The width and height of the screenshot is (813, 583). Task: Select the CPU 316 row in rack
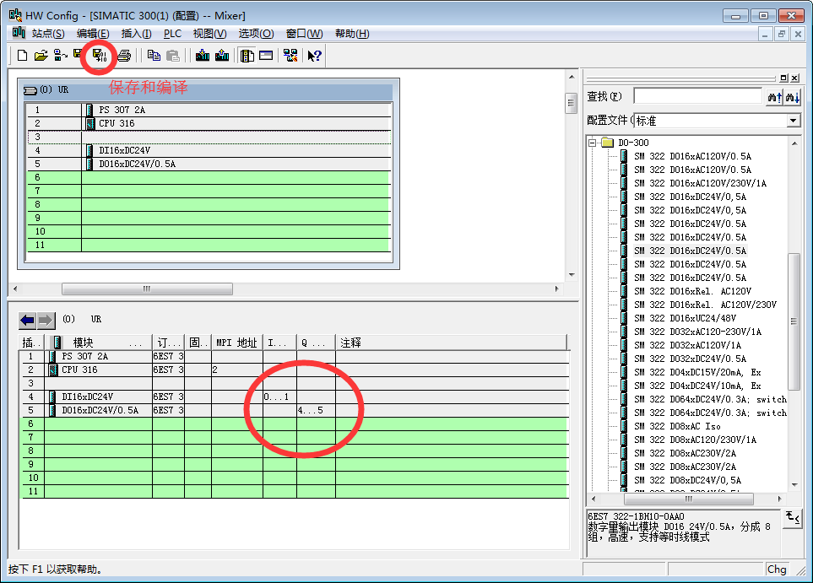pos(116,123)
